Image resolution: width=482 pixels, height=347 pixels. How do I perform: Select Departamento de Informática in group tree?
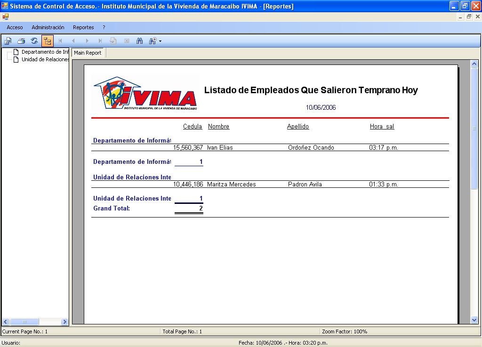pos(45,52)
